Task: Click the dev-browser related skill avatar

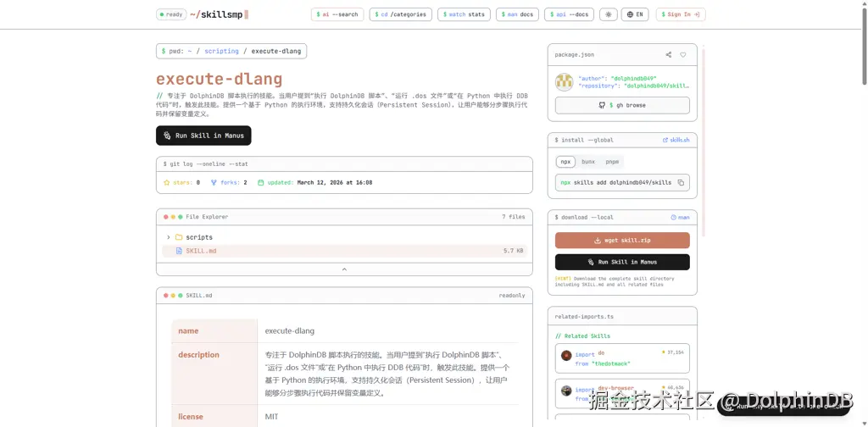Action: 565,391
